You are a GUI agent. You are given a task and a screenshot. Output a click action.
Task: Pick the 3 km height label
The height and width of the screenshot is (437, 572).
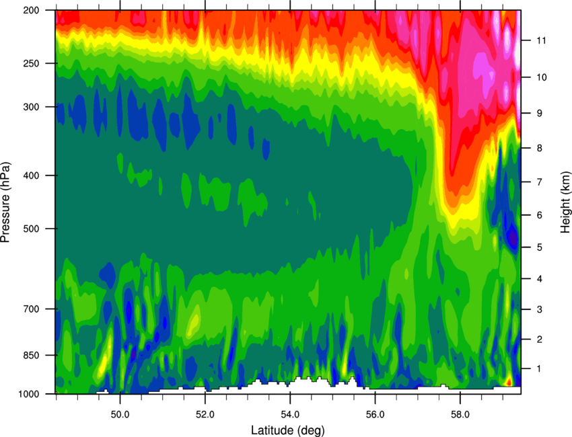pos(539,309)
